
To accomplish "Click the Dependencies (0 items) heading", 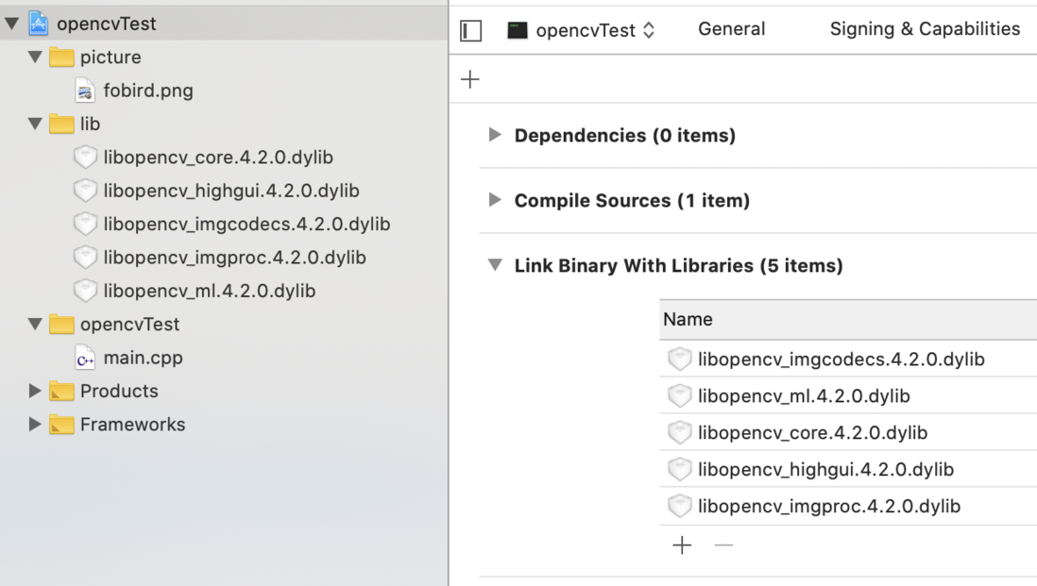I will pyautogui.click(x=625, y=136).
